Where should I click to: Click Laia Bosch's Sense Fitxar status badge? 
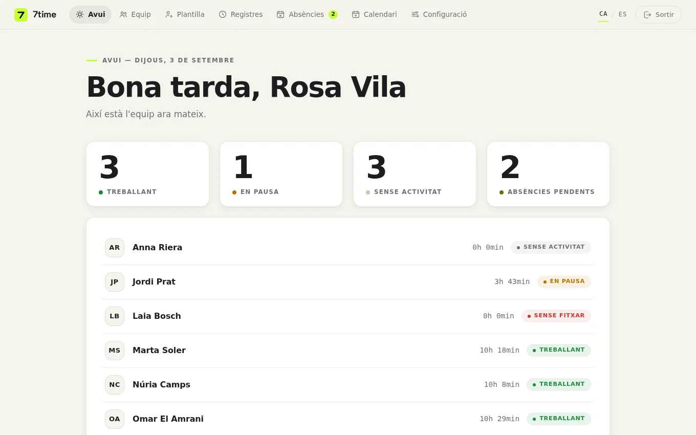coord(556,316)
